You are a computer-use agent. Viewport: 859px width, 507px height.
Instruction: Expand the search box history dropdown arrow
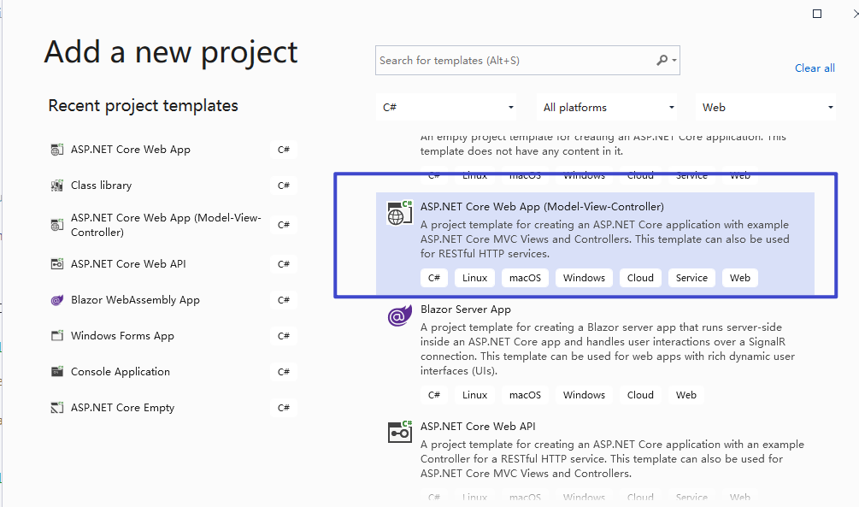click(x=674, y=60)
